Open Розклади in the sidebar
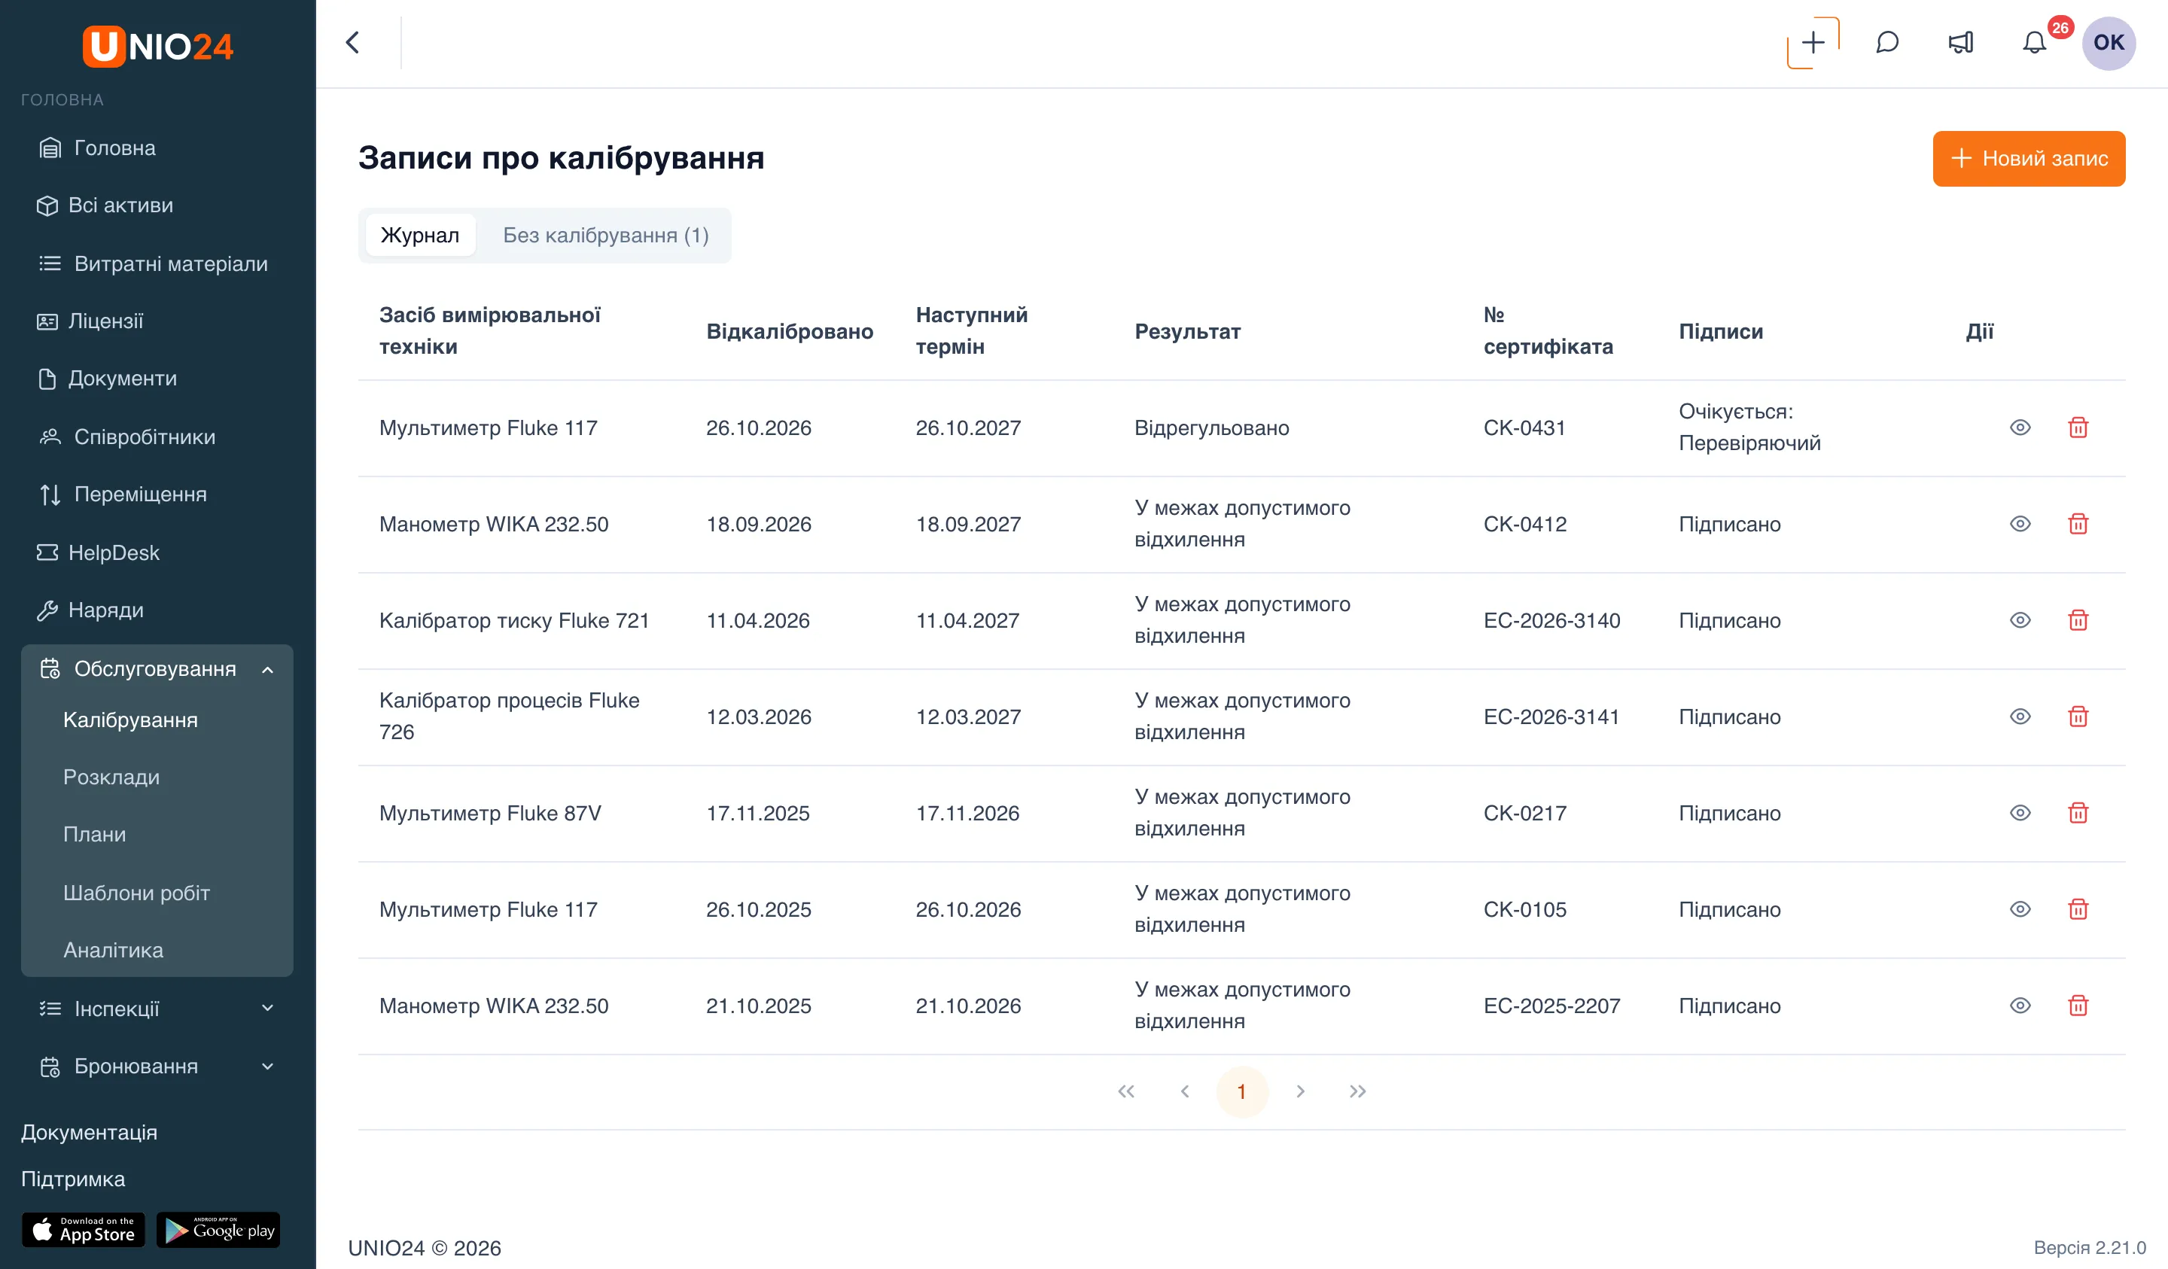 [x=112, y=777]
